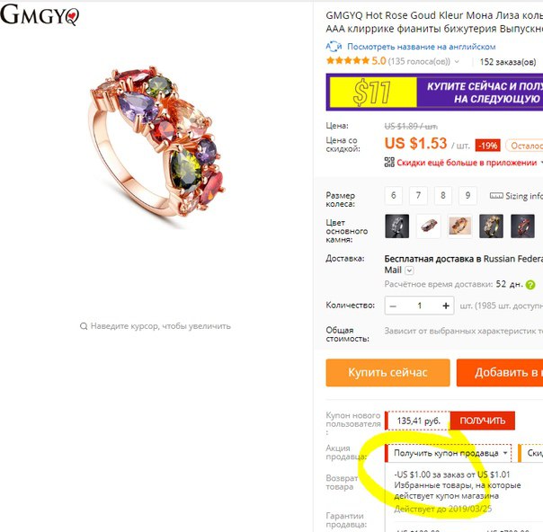Image resolution: width=543 pixels, height=532 pixels.
Task: Decrease quantity with the minus button
Action: click(x=393, y=306)
